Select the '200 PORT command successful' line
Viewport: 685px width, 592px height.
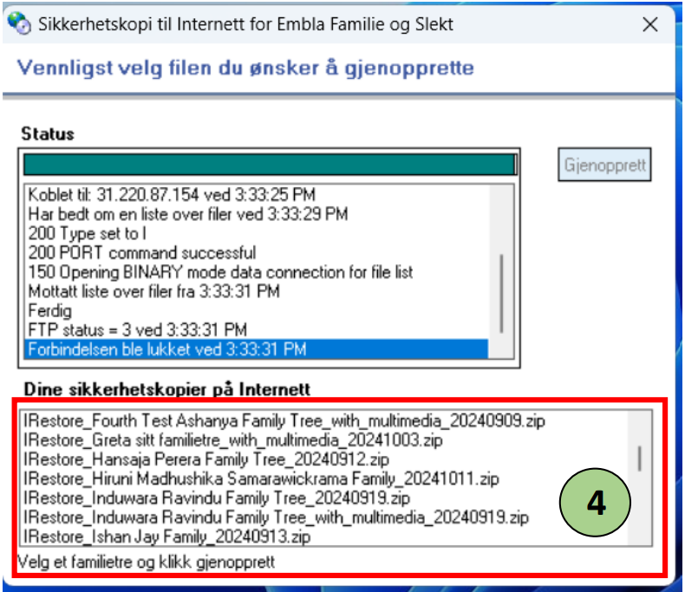[143, 253]
